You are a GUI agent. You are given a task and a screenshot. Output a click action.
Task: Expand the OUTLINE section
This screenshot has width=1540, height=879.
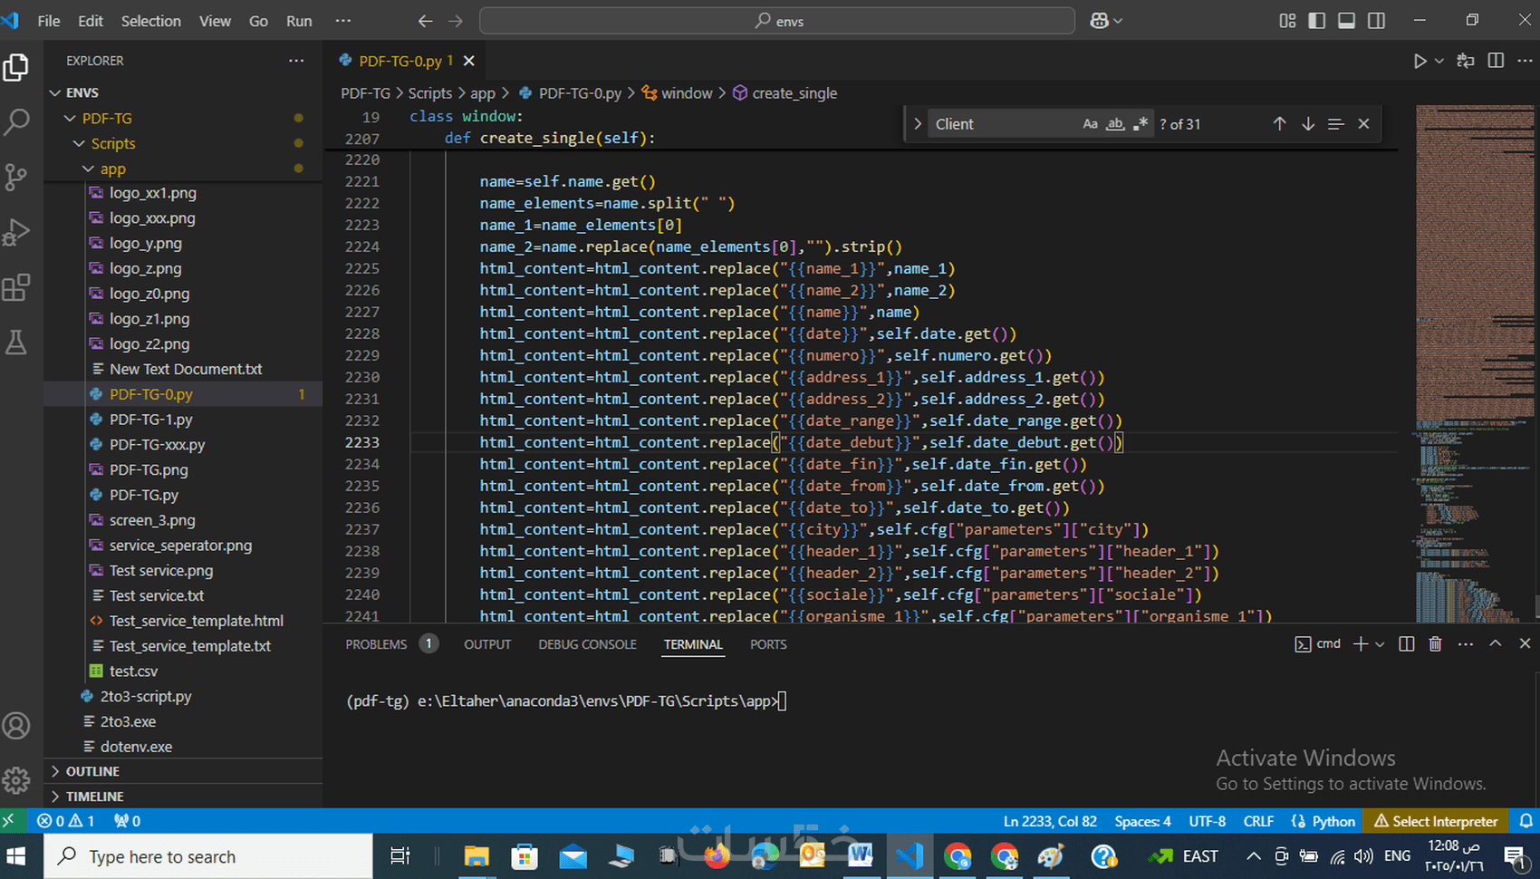(92, 771)
